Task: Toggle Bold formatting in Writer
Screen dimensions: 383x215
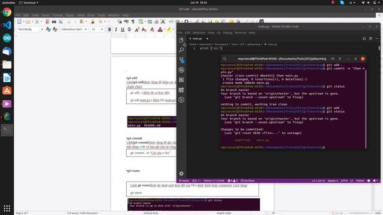Action: (110, 29)
